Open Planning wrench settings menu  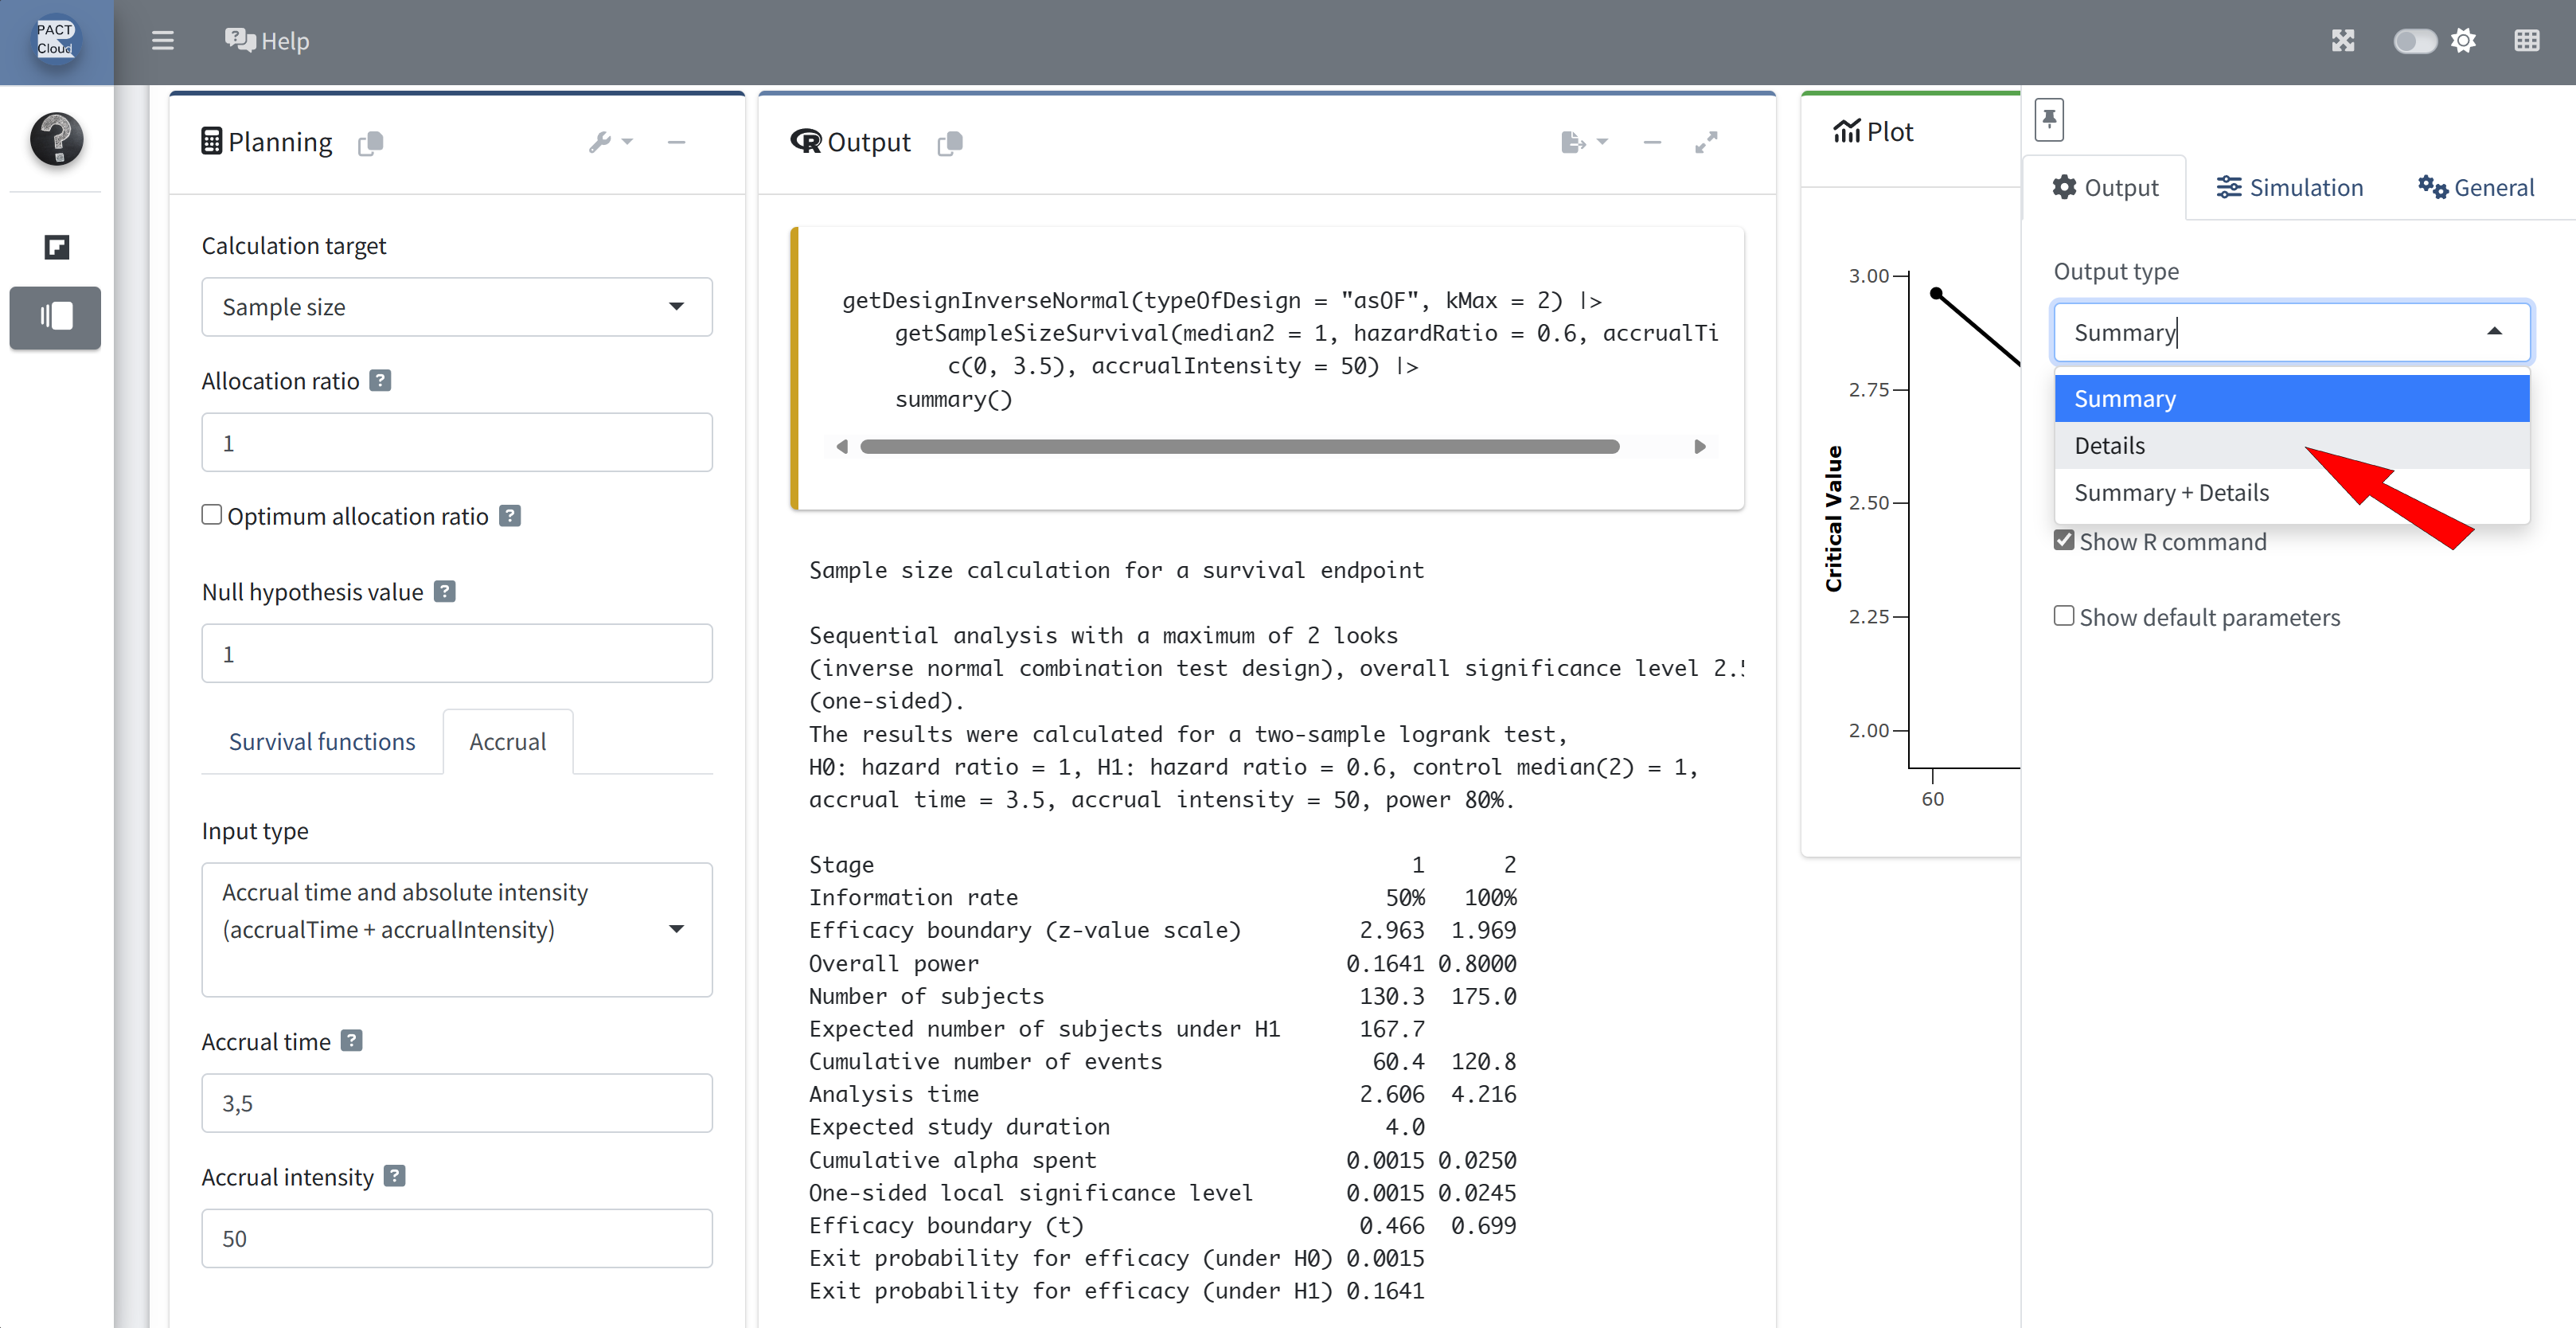pyautogui.click(x=609, y=143)
